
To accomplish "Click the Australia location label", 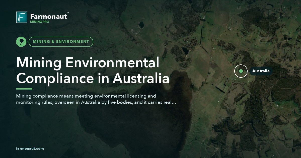I will pyautogui.click(x=261, y=71).
